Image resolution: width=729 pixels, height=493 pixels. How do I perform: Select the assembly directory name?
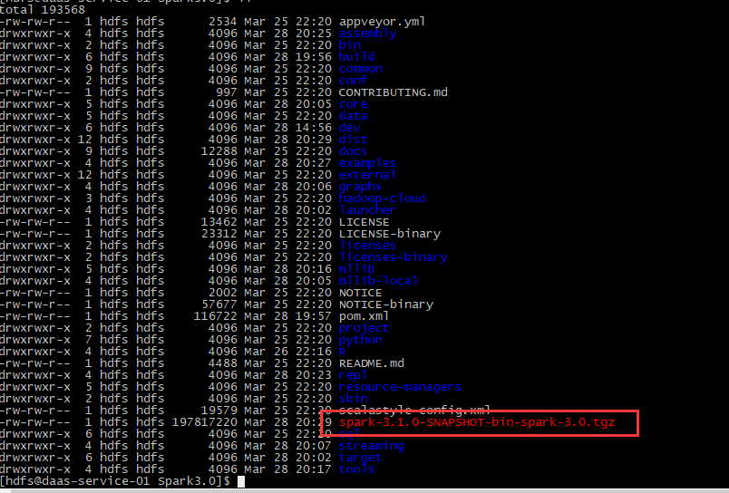[x=368, y=34]
